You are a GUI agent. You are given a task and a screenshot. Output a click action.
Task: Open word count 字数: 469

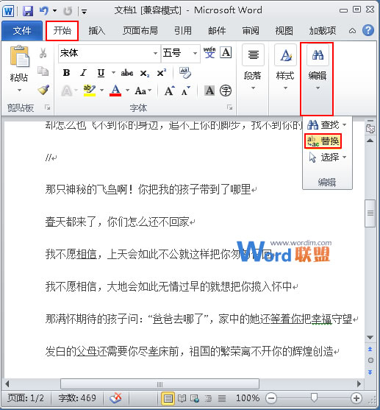77,398
